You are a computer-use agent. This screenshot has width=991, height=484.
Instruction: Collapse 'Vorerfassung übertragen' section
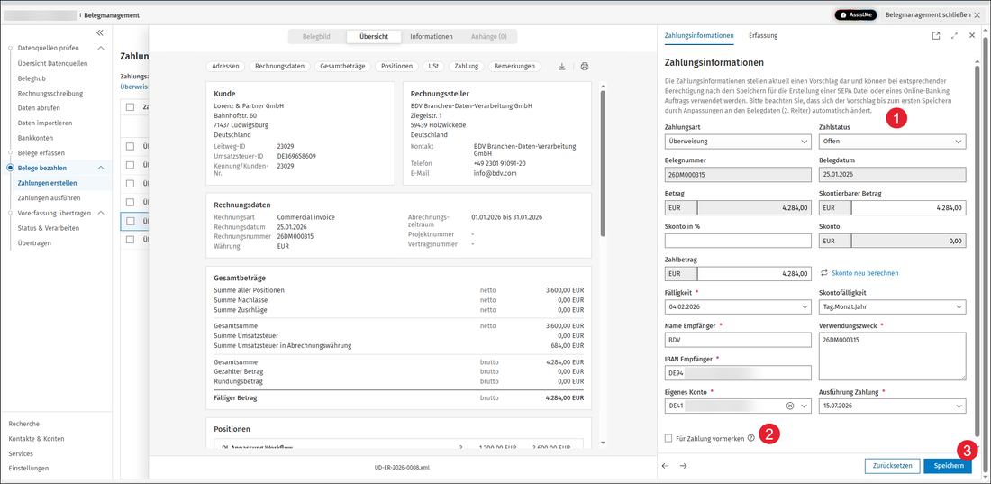pos(101,213)
